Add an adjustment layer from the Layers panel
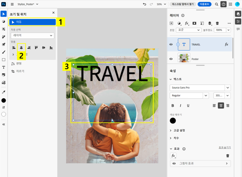The height and width of the screenshot is (177, 242). click(x=179, y=23)
